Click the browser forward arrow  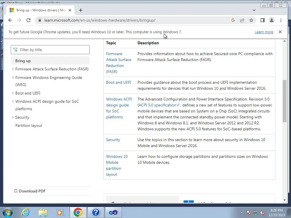(19, 20)
